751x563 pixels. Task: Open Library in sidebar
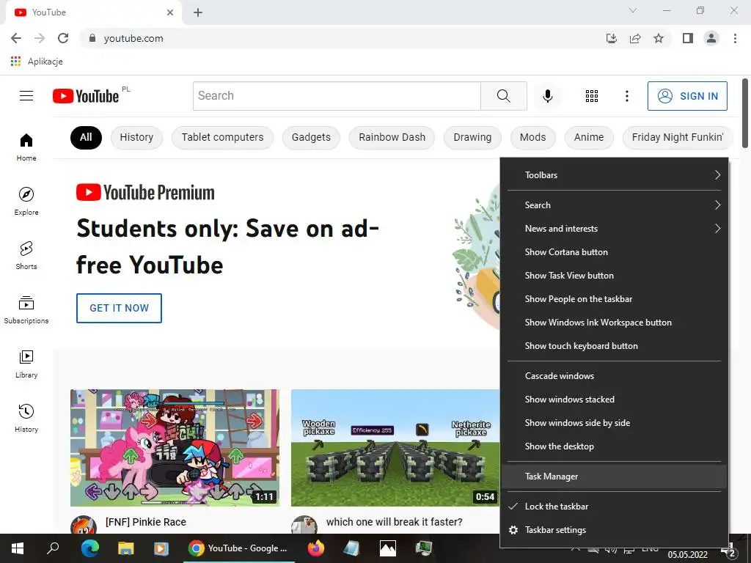point(26,364)
